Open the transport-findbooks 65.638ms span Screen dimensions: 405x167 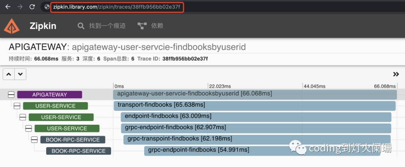coord(255,106)
